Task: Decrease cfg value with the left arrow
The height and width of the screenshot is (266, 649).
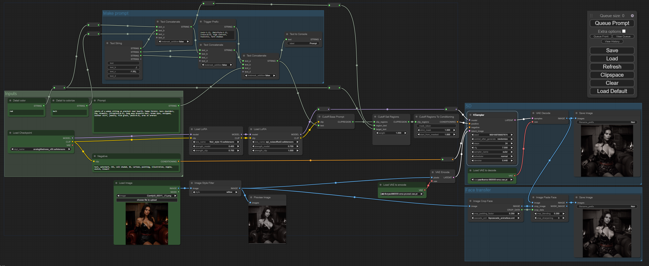Action: point(472,148)
